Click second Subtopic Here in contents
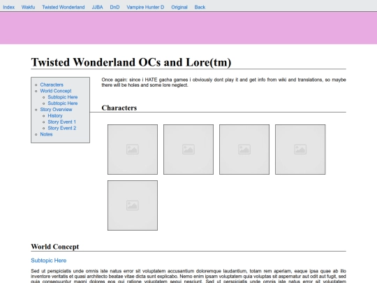The height and width of the screenshot is (283, 377). click(x=63, y=103)
